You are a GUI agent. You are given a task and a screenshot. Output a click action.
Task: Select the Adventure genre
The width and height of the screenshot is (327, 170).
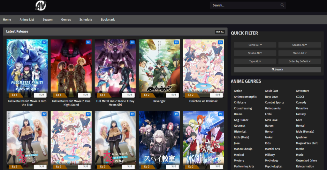[x=302, y=91]
